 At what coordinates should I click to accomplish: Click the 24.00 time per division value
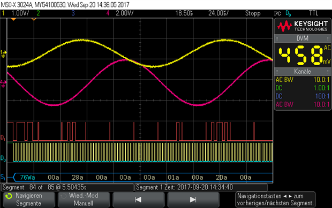tap(218, 13)
